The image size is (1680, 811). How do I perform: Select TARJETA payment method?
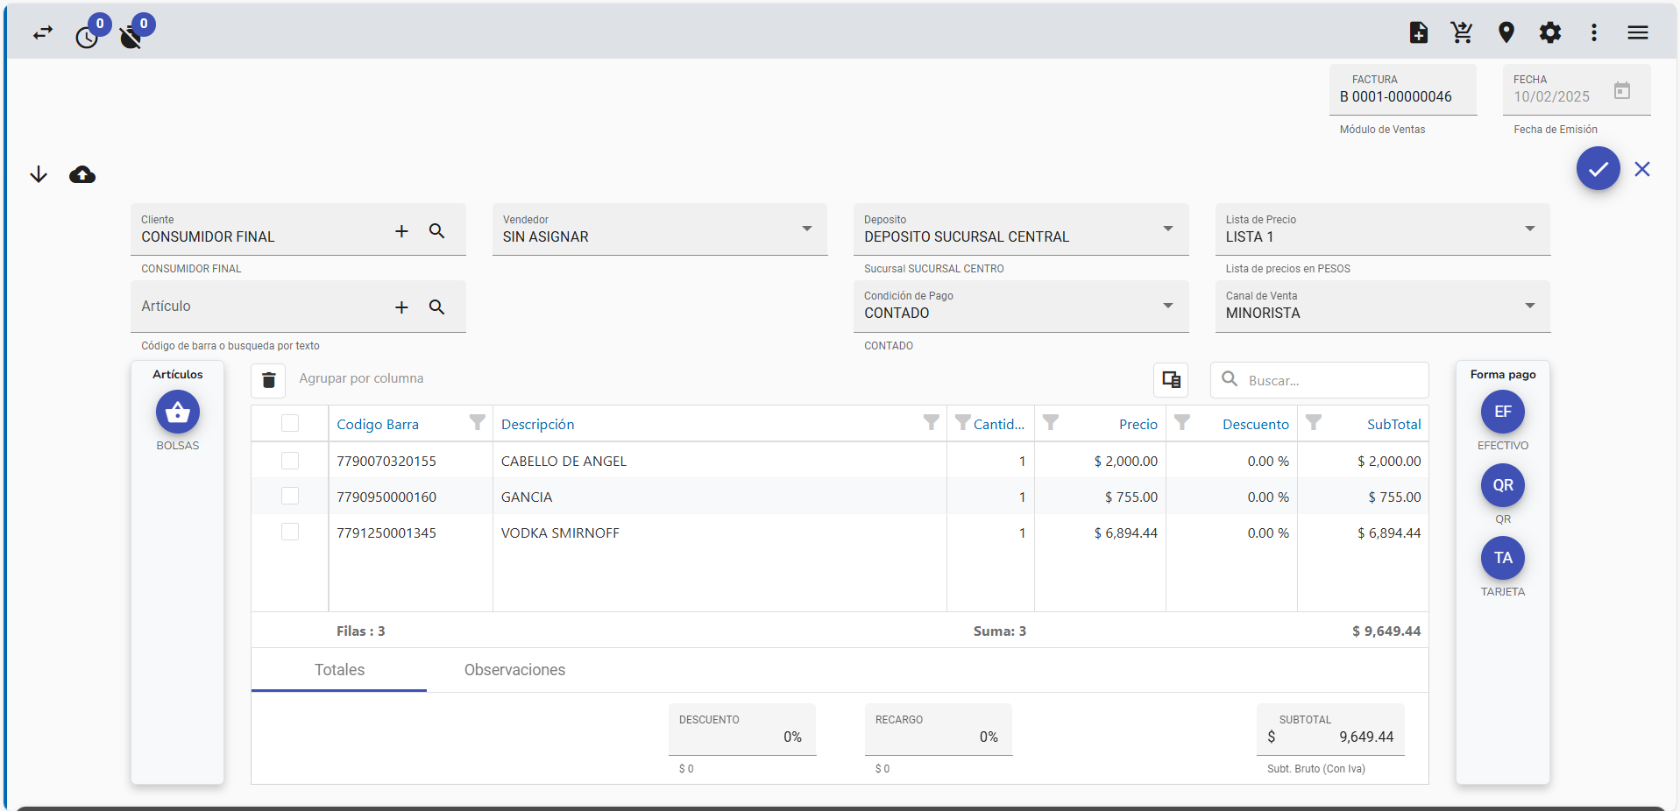point(1503,558)
